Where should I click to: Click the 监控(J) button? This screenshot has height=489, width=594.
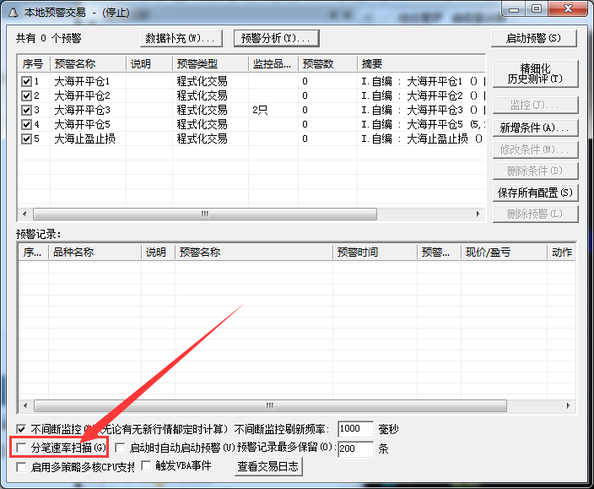535,105
